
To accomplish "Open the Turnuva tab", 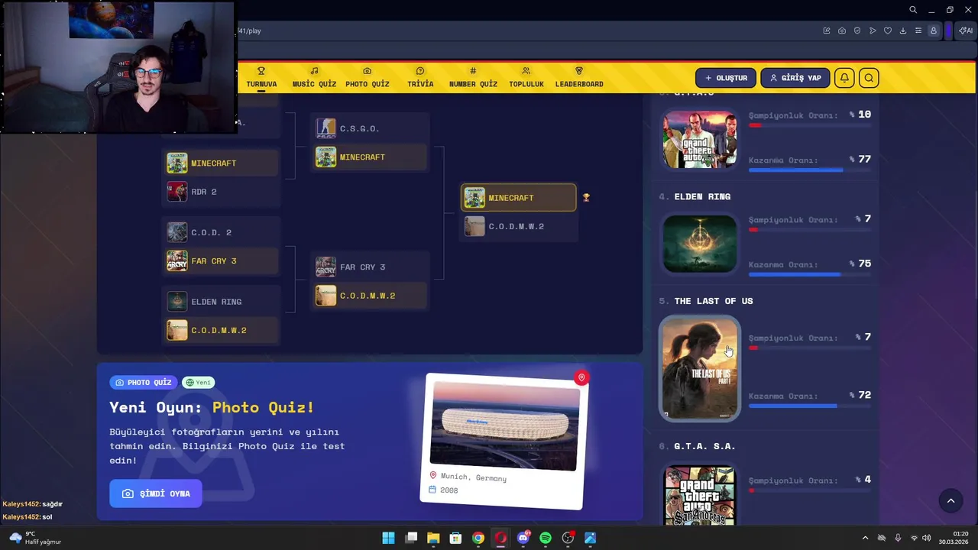I will [261, 77].
